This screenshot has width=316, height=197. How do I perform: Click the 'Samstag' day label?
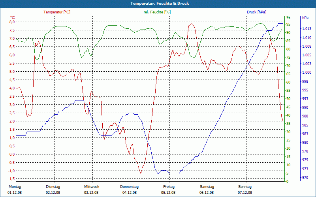click(207, 187)
